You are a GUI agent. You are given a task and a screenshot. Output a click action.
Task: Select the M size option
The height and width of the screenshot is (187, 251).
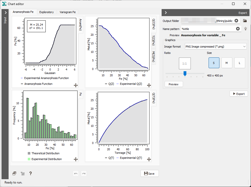(x=227, y=63)
